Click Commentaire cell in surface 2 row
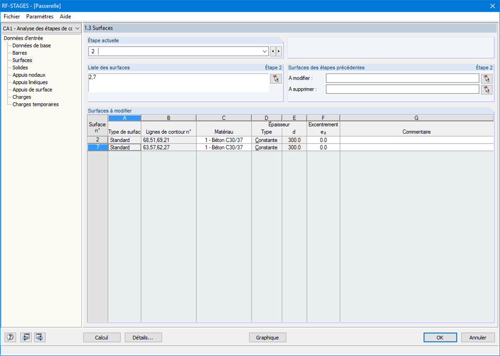 417,140
